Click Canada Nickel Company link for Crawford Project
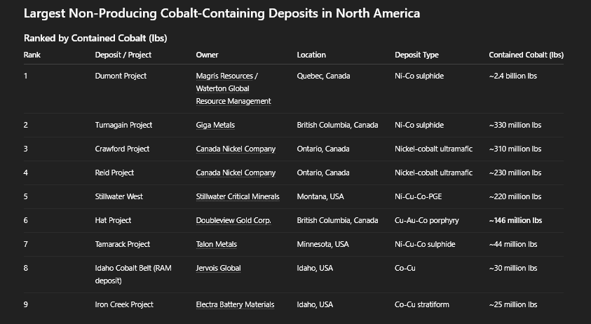The height and width of the screenshot is (324, 591). [236, 149]
